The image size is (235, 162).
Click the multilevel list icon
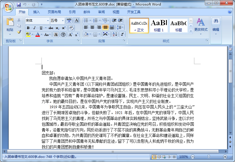106,21
